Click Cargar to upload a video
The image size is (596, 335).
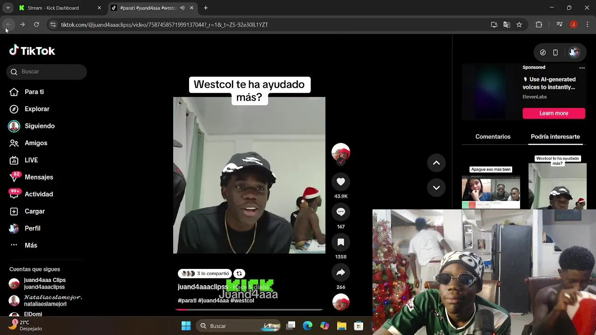click(27, 211)
